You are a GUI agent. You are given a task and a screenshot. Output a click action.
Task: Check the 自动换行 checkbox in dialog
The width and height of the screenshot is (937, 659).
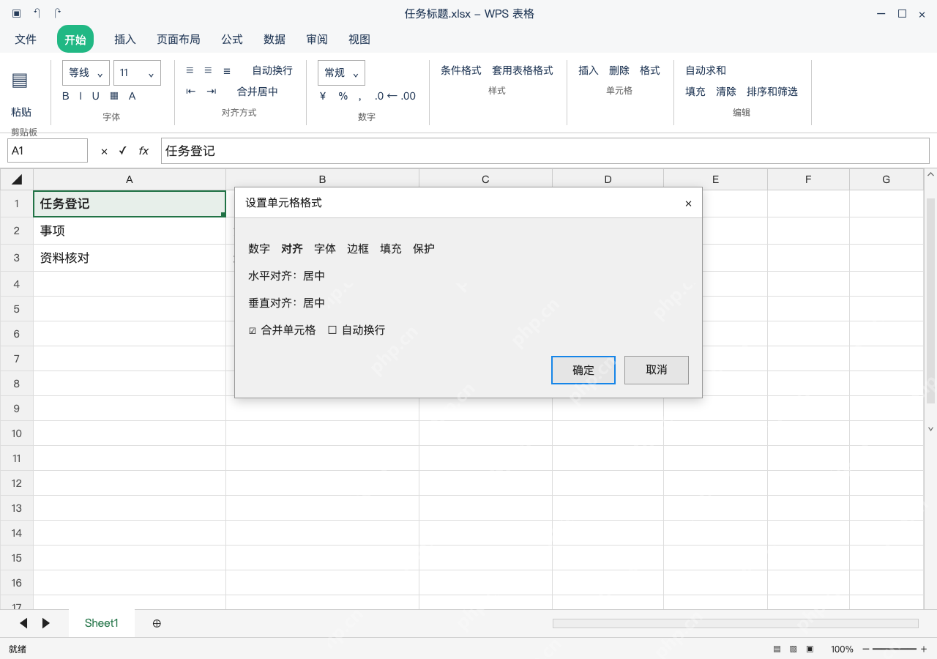pos(332,329)
